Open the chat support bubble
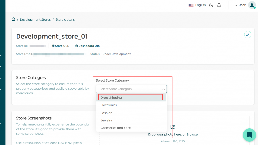The width and height of the screenshot is (258, 145). [249, 135]
